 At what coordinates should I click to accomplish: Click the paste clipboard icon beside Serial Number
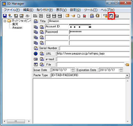coord(36,48)
